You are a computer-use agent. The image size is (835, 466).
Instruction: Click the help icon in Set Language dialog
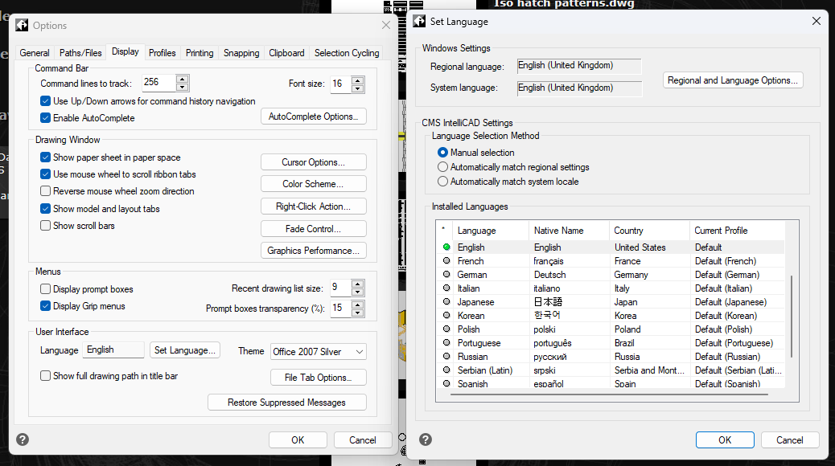tap(425, 439)
